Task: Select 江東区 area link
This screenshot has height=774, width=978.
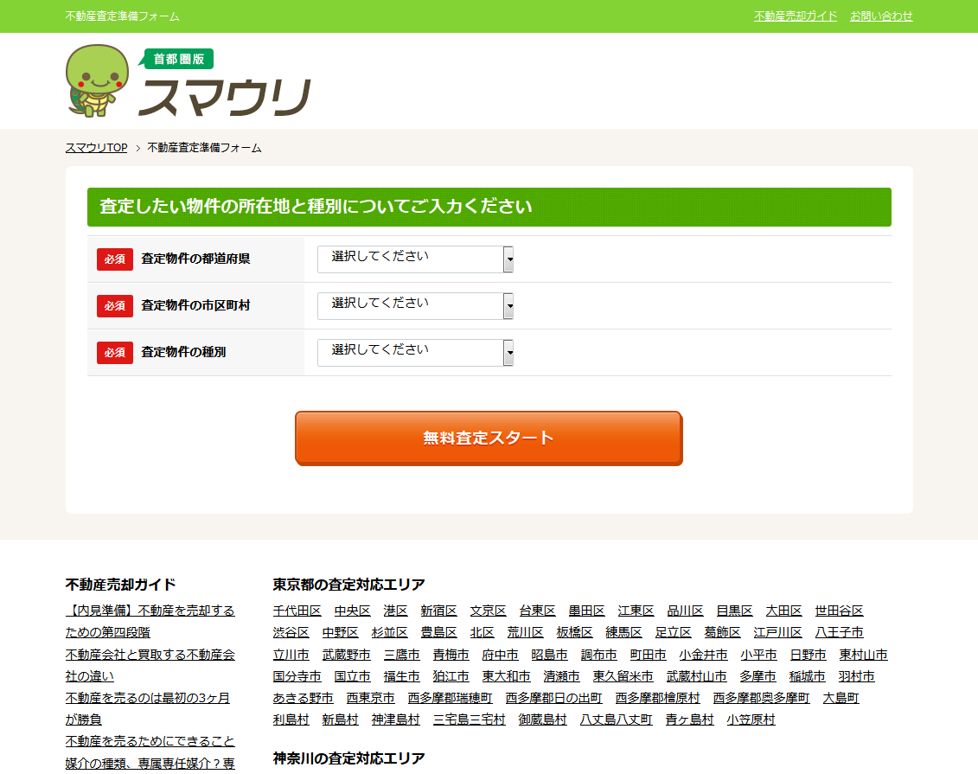Action: pos(636,611)
